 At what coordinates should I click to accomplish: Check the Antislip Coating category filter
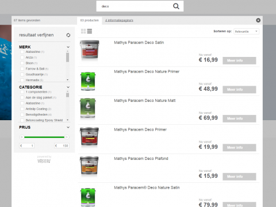[22, 109]
